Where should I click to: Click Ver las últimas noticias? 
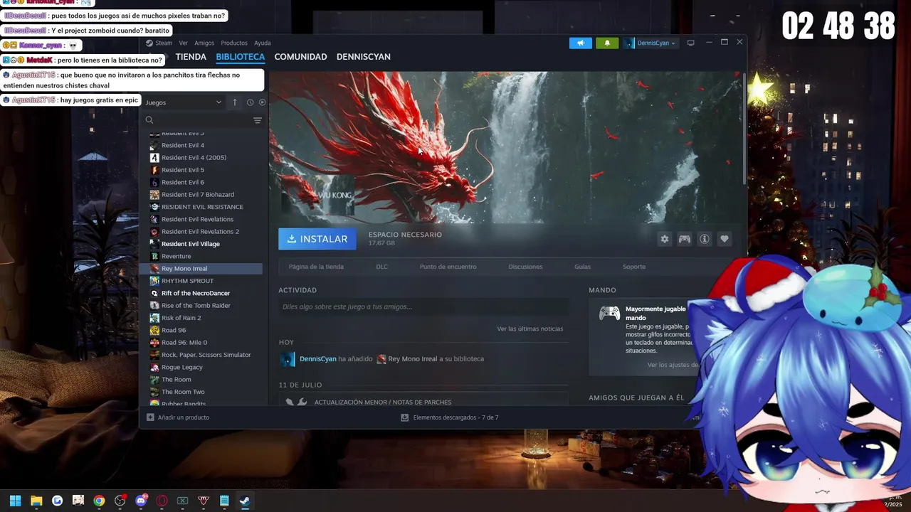[530, 329]
